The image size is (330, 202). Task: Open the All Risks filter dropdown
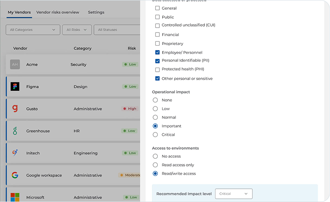77,30
